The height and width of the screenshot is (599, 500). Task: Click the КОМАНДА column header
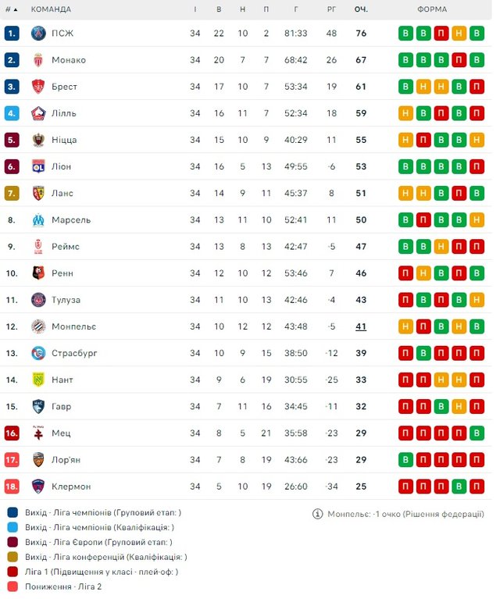click(x=51, y=9)
